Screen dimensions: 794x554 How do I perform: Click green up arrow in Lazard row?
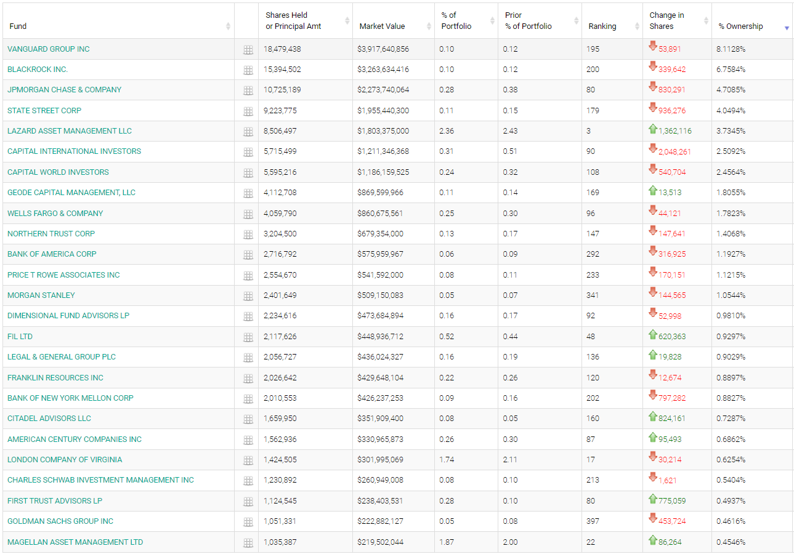tap(653, 129)
